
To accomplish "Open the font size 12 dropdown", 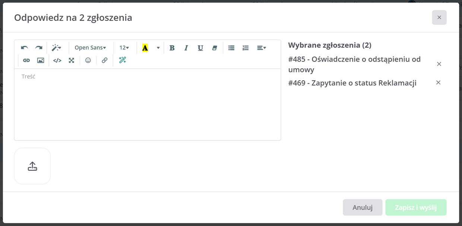I will (x=124, y=48).
